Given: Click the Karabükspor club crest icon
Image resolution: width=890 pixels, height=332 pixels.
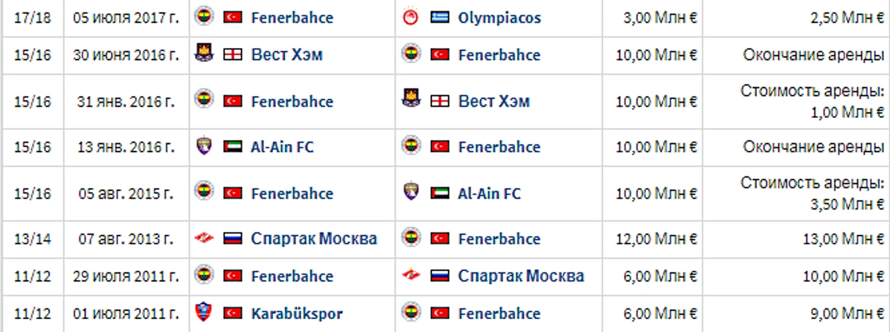Looking at the screenshot, I should [204, 313].
